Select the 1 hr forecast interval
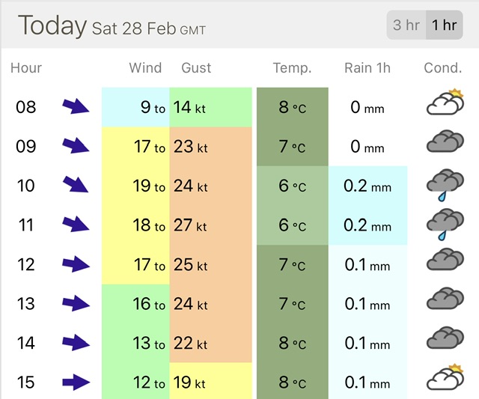 [x=444, y=25]
